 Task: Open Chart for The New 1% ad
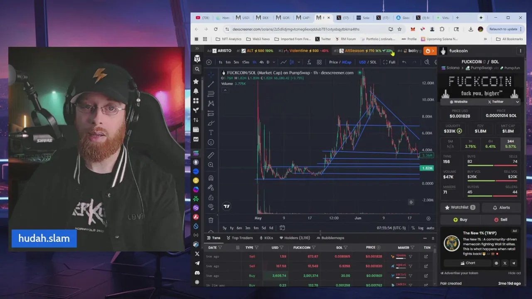pyautogui.click(x=468, y=263)
